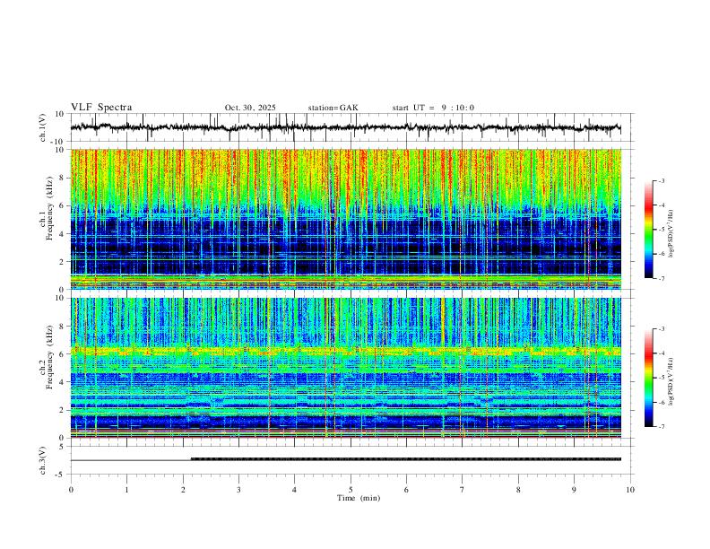Click time axis tick label "0"
This screenshot has width=710, height=549.
tap(71, 490)
